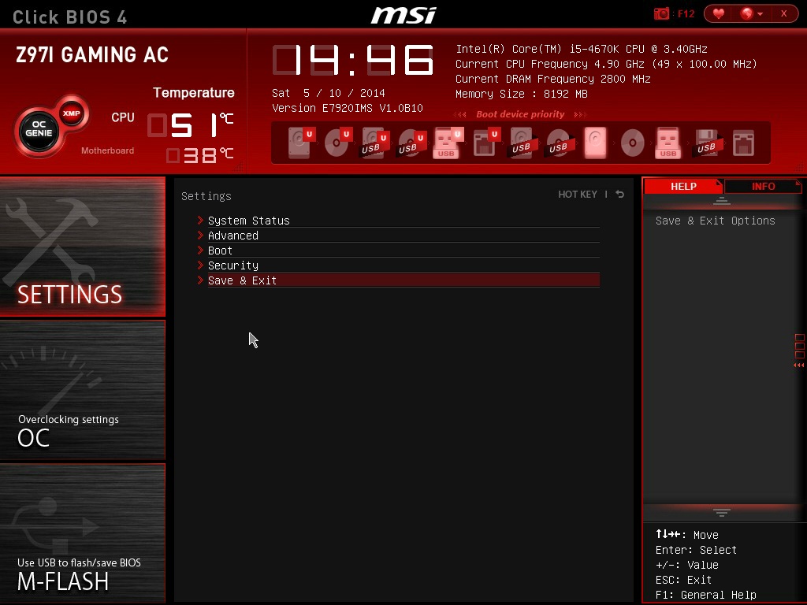
Task: Select the legacy USB hard disk boot icon
Action: tap(522, 143)
